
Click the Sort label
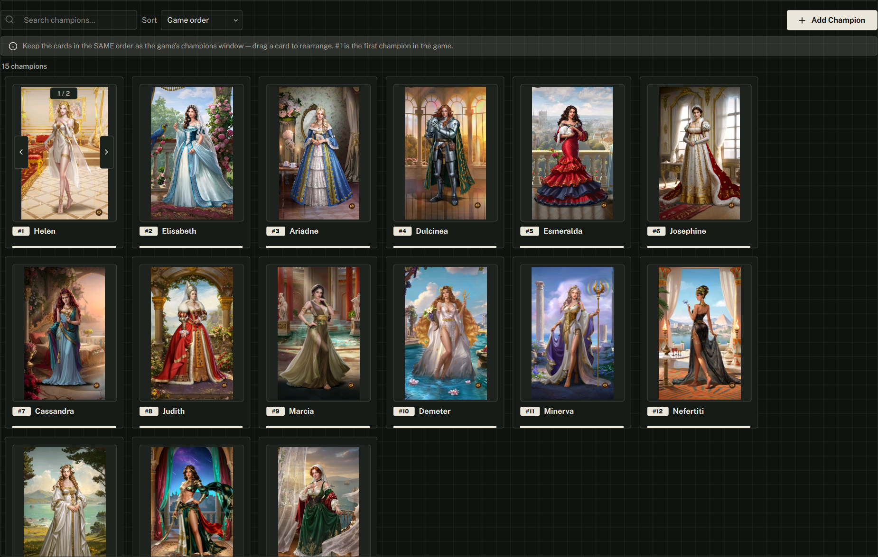pos(149,20)
